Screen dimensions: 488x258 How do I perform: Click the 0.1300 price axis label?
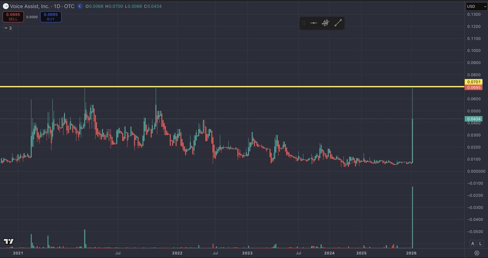click(473, 15)
